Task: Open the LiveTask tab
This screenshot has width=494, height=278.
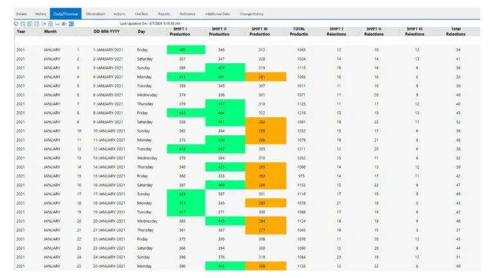Action: [142, 14]
